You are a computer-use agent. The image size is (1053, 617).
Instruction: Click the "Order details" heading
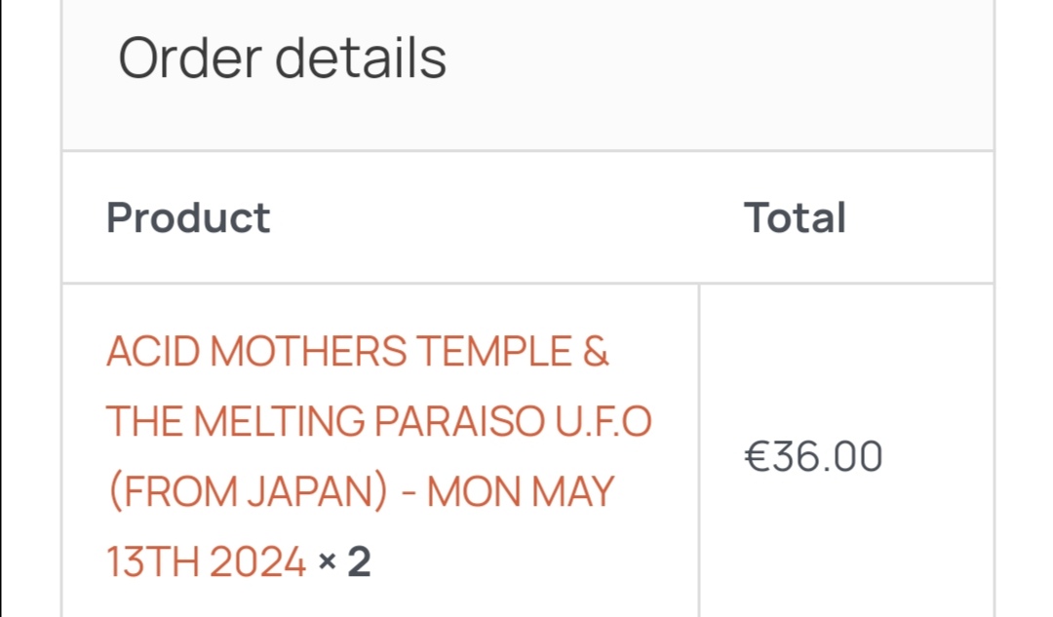click(282, 58)
